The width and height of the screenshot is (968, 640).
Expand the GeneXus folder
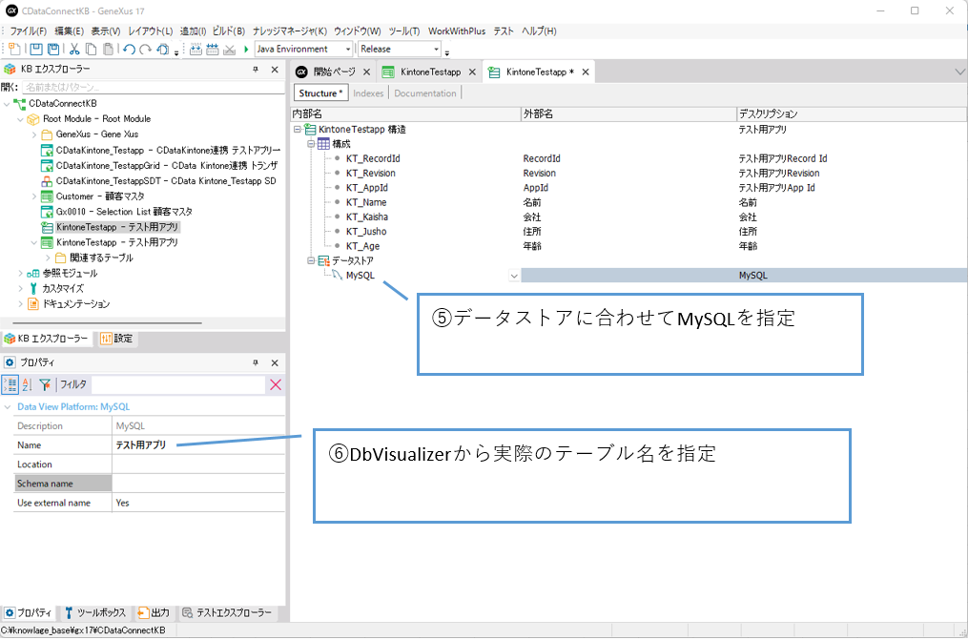(34, 134)
